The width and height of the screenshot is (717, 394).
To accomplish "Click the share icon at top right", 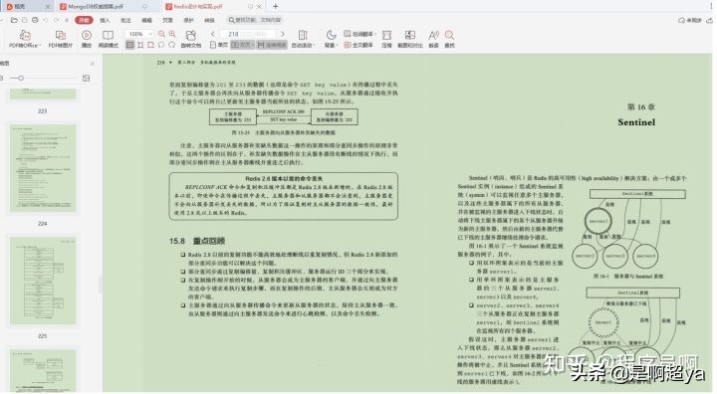I will (709, 20).
